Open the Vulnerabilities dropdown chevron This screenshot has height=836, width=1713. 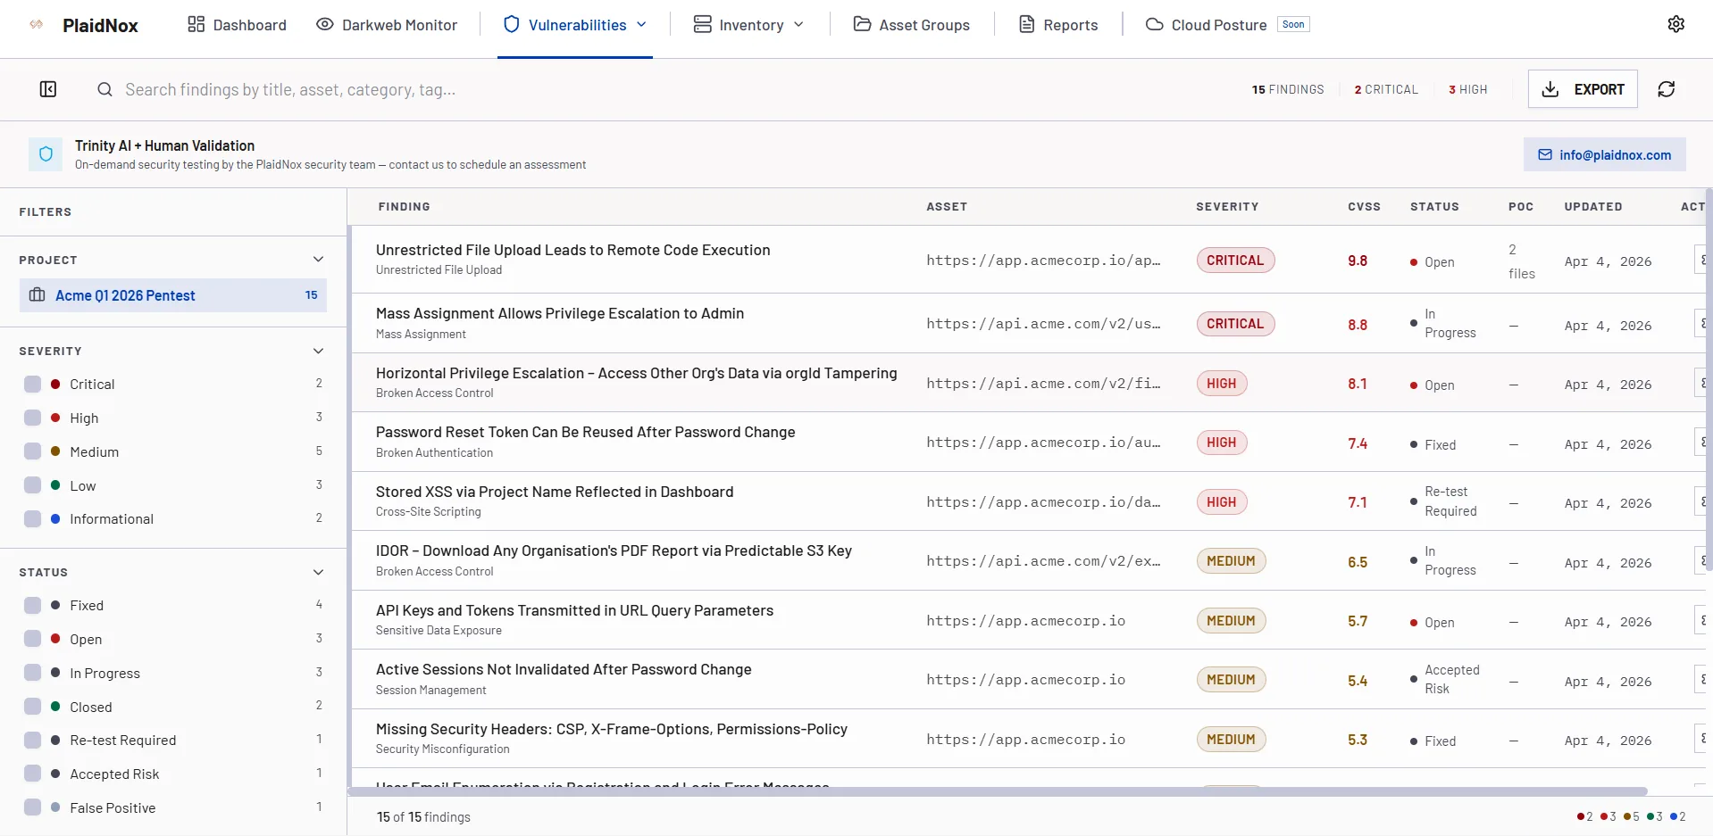643,24
